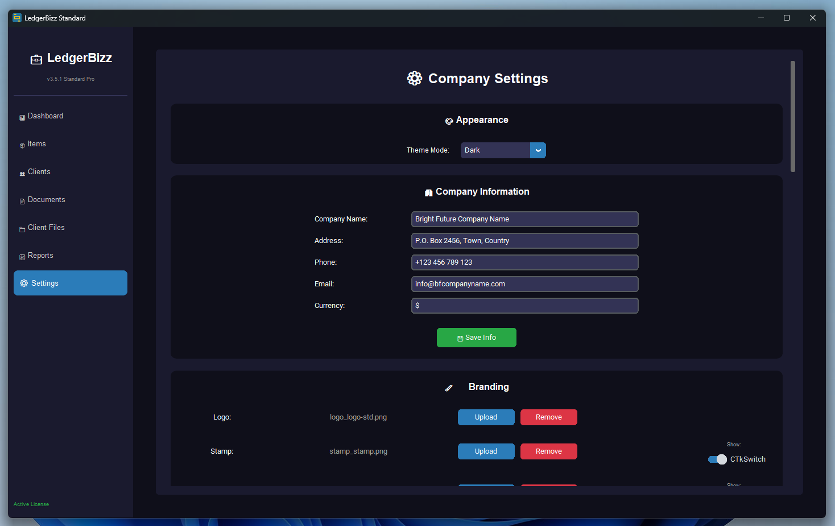Click the settings panel vertical scrollbar
The image size is (835, 526).
point(793,117)
